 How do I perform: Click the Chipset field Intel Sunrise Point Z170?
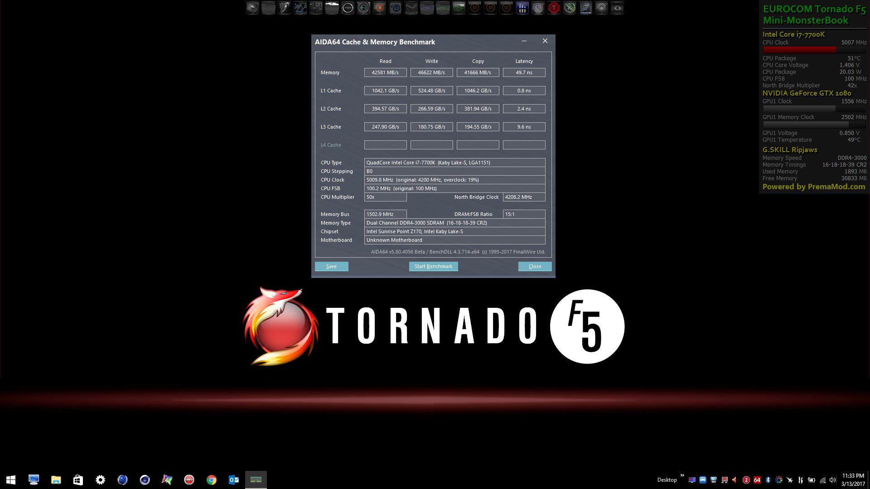pos(454,231)
